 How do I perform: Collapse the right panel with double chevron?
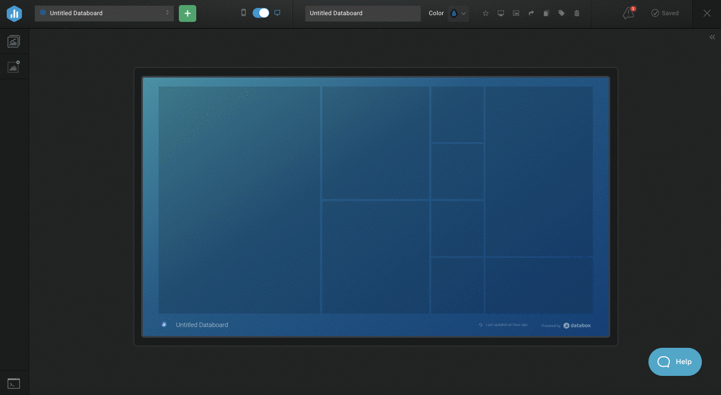tap(712, 37)
